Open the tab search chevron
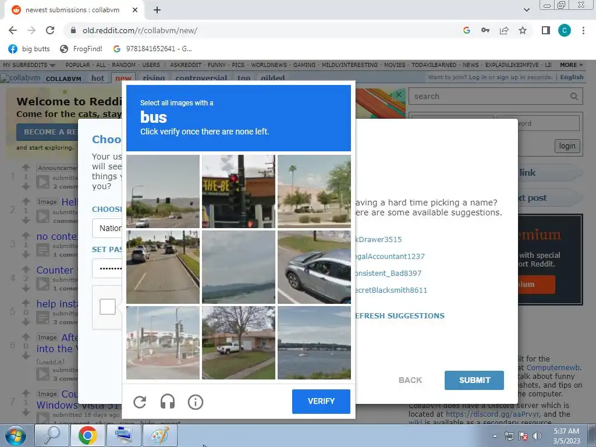This screenshot has height=447, width=596. tap(526, 10)
